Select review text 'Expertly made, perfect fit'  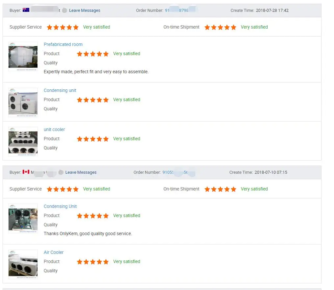[69, 72]
